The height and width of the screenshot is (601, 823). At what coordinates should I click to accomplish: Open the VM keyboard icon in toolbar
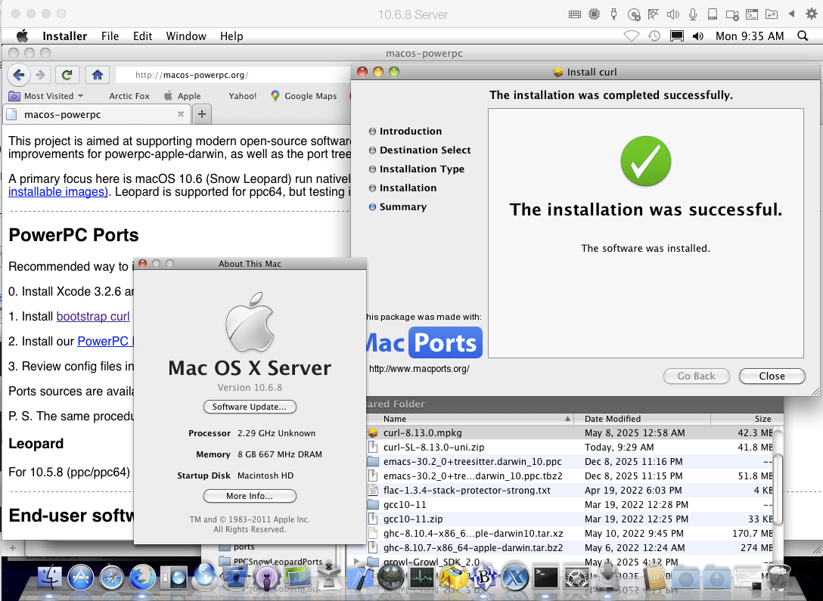tap(575, 14)
